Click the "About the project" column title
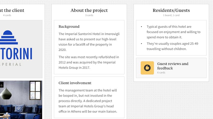This screenshot has height=119, width=213. 89,10
